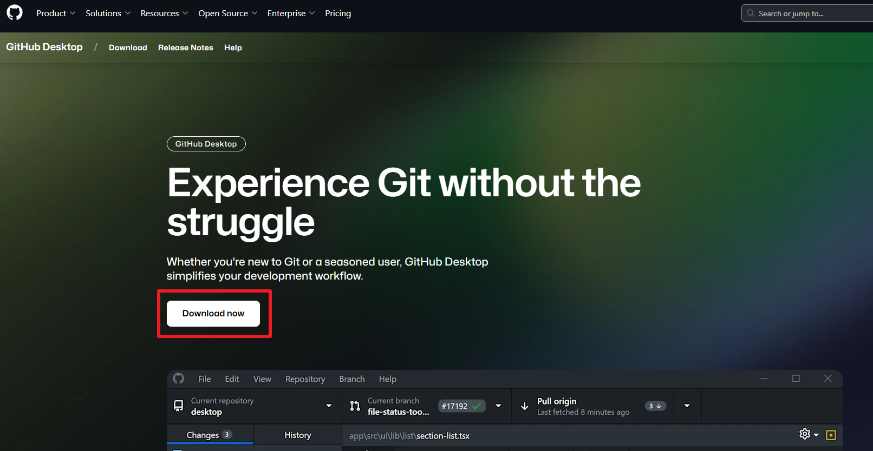Click the GitHub Octocat logo in header
This screenshot has width=873, height=451.
15,12
